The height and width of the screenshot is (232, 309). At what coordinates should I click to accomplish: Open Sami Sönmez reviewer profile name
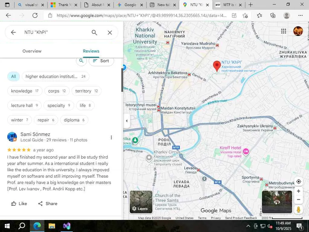coord(35,134)
